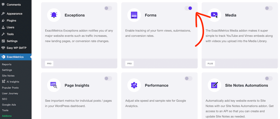Turn on the Performance addon toggle
Viewport: 280px width, 119px height.
(x=188, y=79)
